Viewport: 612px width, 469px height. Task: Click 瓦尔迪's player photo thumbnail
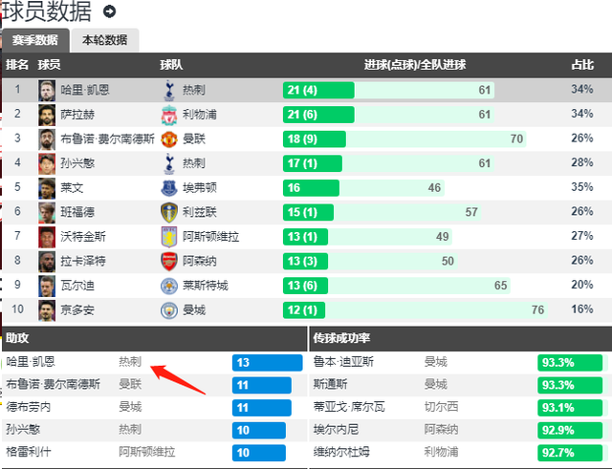[x=47, y=286]
